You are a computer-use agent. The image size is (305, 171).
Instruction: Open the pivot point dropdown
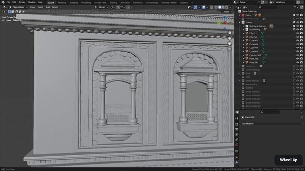point(112,7)
